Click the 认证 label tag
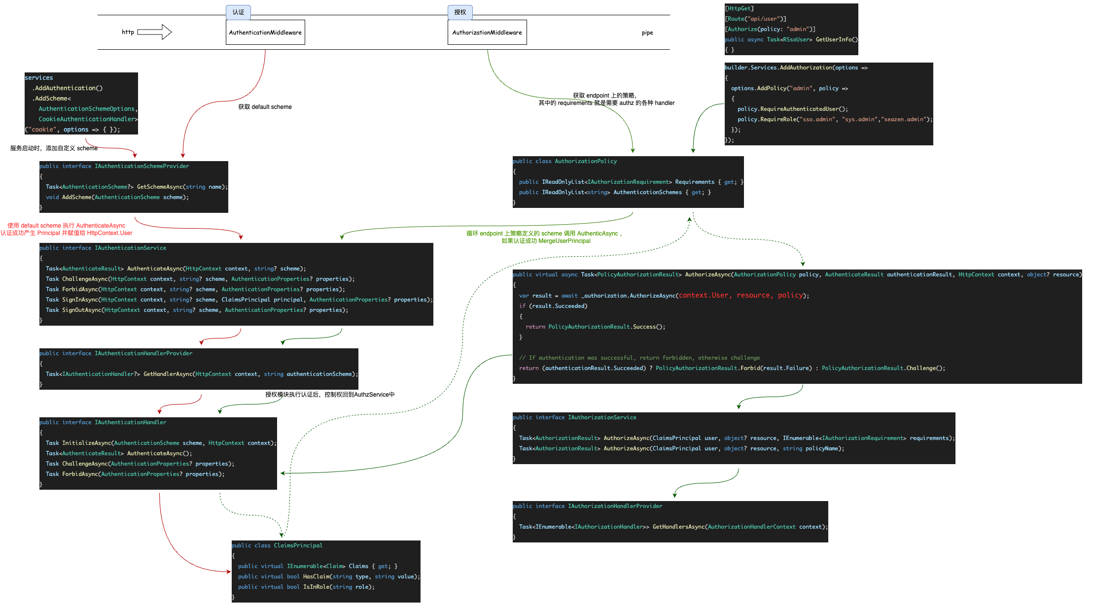The height and width of the screenshot is (606, 1094). coord(238,12)
